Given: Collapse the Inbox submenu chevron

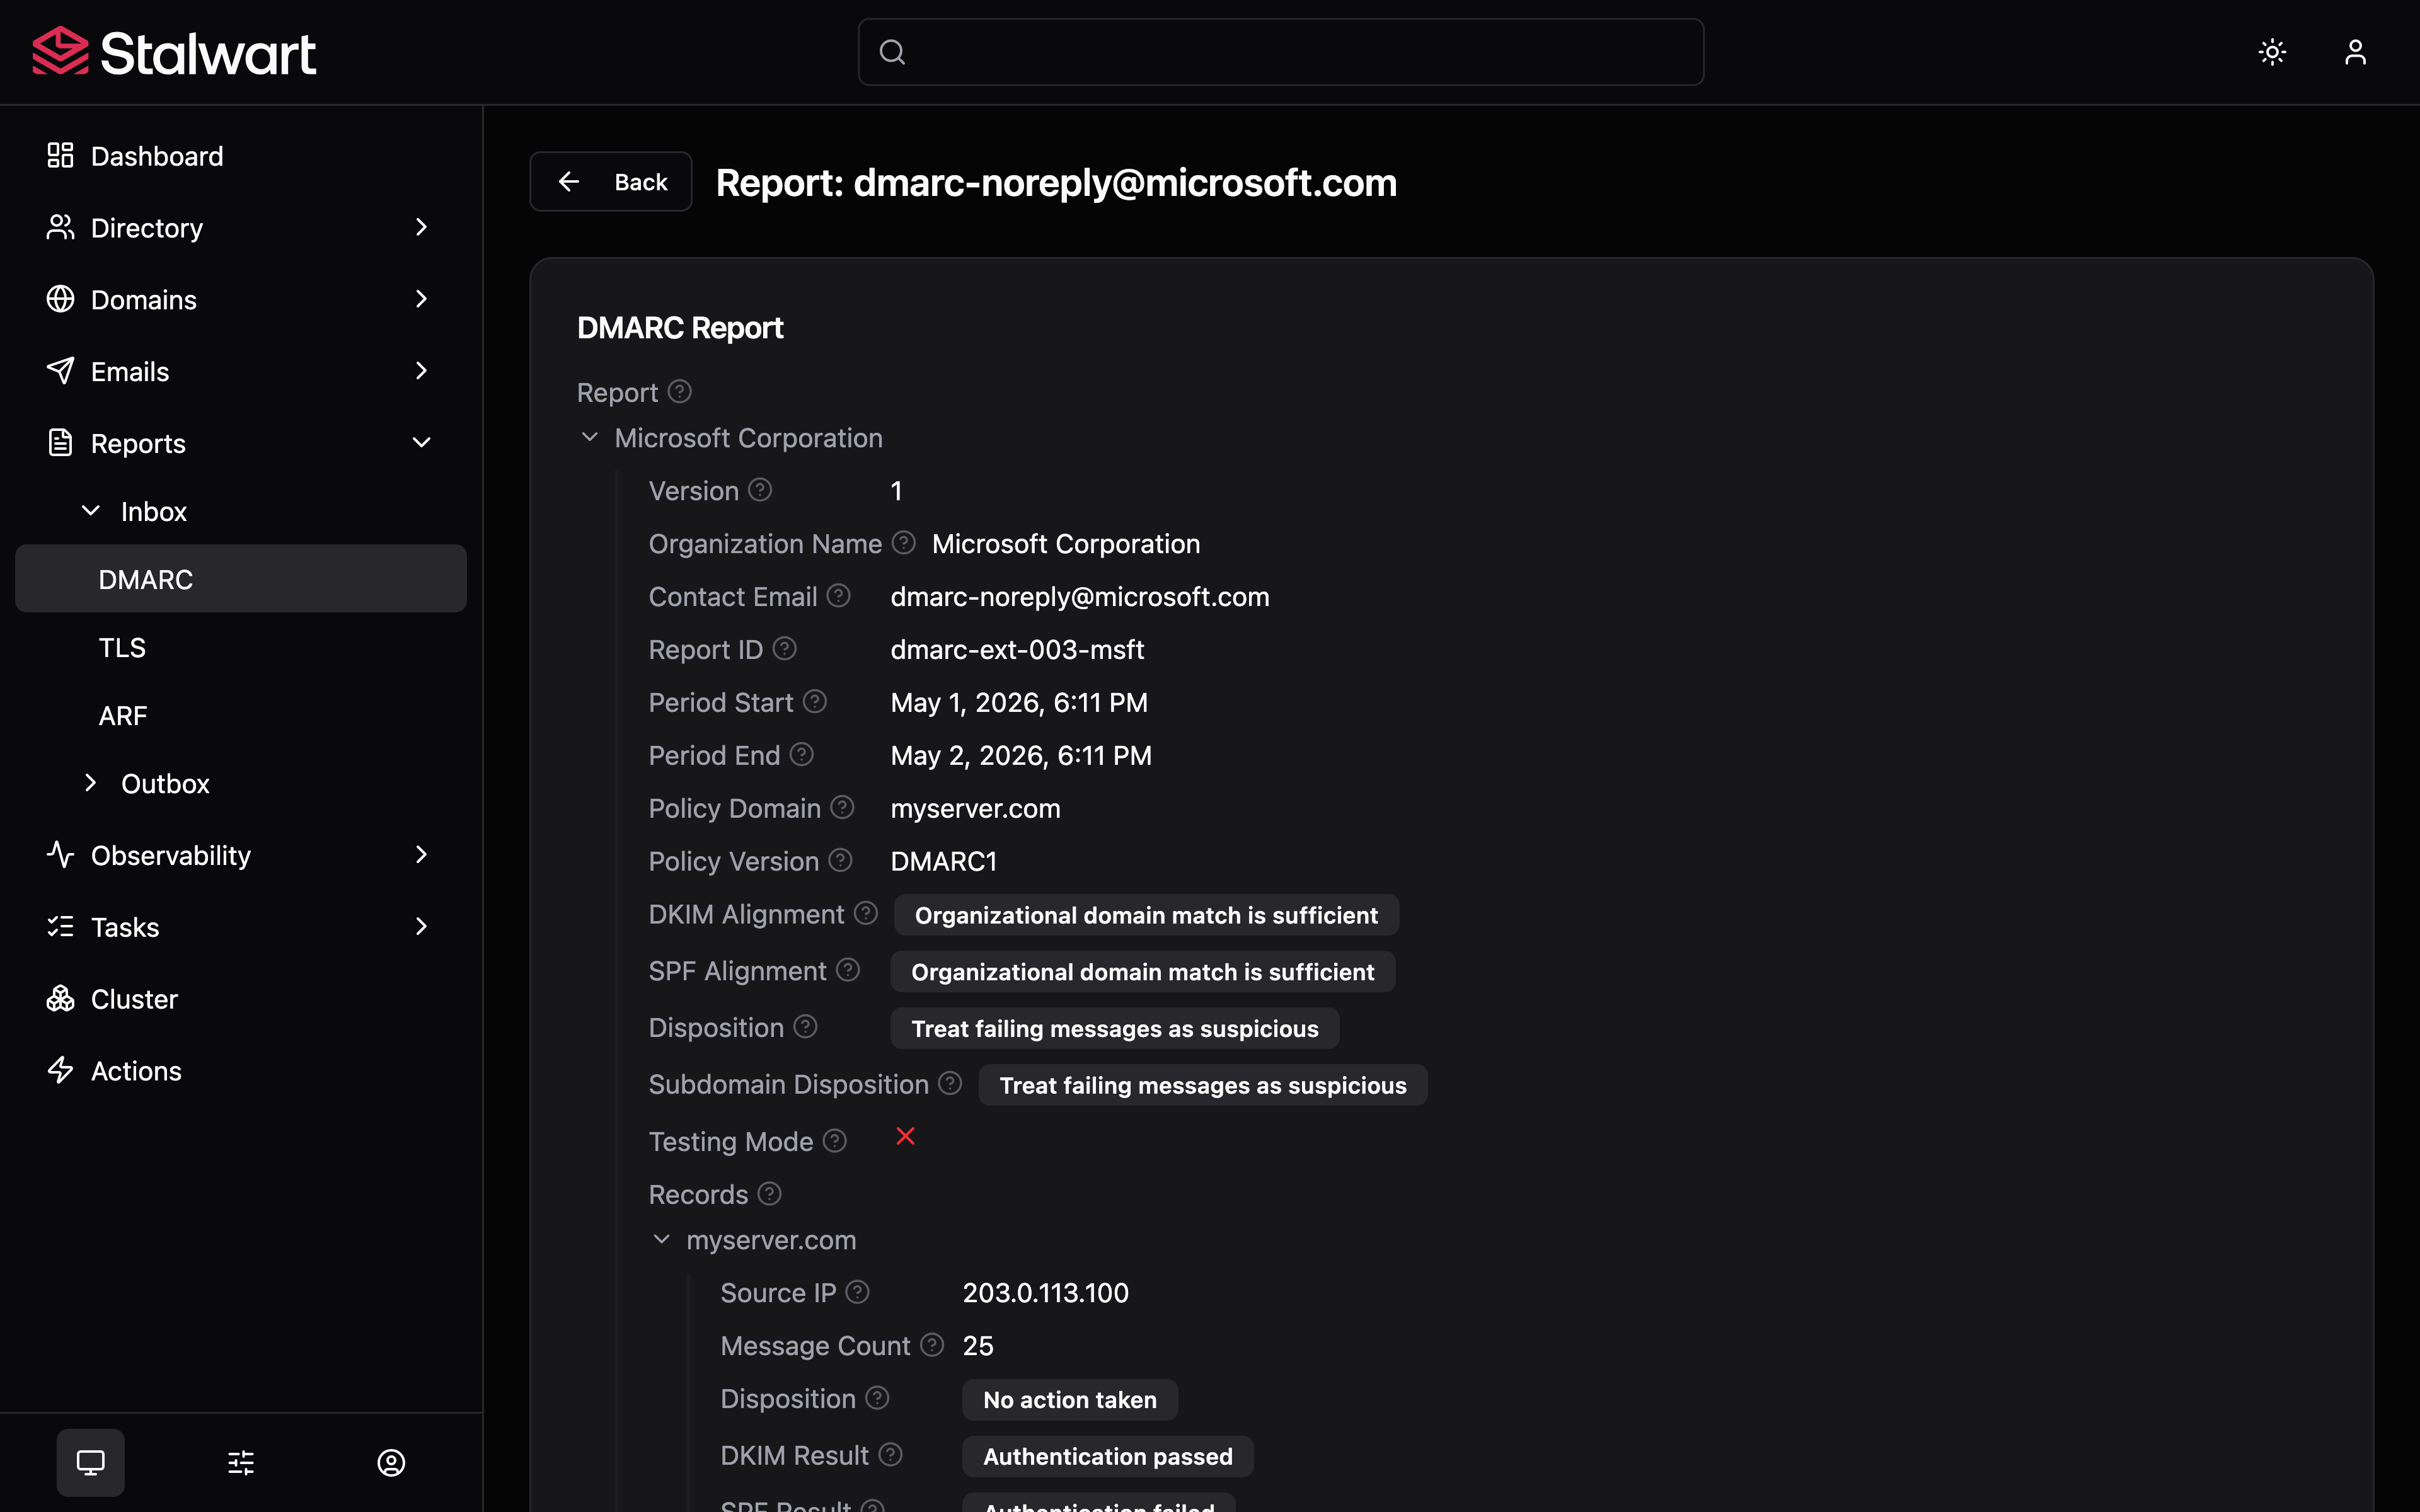Looking at the screenshot, I should [x=91, y=511].
